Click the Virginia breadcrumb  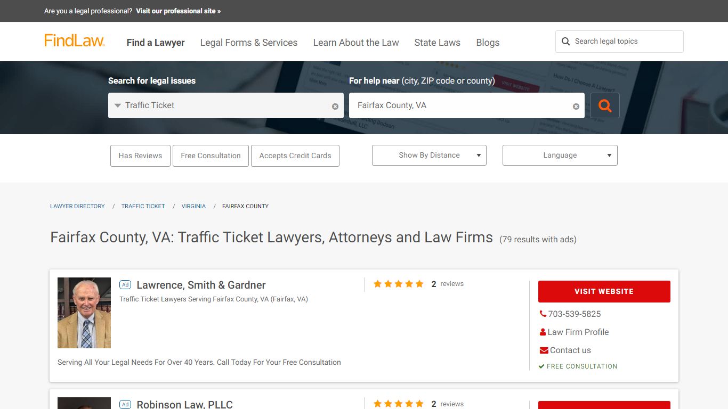coord(193,206)
